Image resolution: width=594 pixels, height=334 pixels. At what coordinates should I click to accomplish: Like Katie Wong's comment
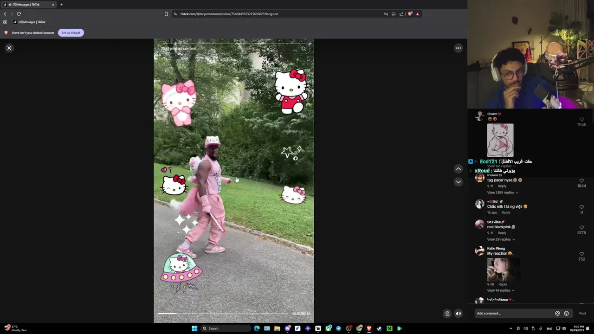click(581, 254)
